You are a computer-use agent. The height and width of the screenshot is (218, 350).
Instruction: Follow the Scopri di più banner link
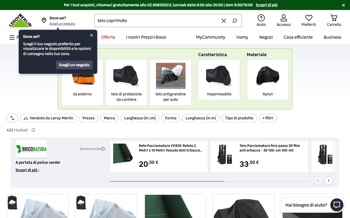point(267,5)
